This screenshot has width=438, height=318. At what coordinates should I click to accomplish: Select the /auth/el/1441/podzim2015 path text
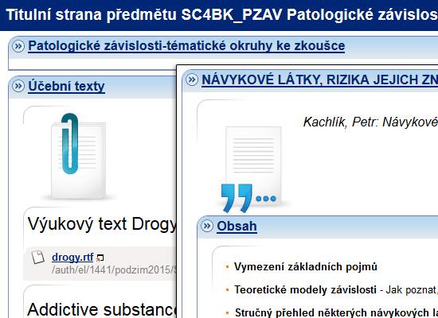114,270
